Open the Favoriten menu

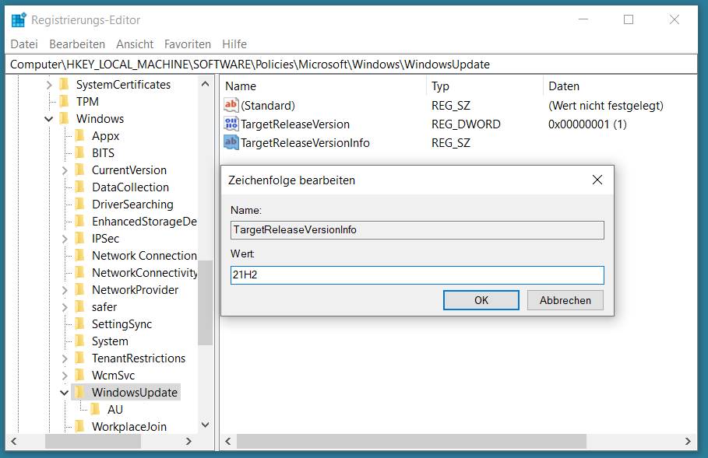pyautogui.click(x=188, y=44)
